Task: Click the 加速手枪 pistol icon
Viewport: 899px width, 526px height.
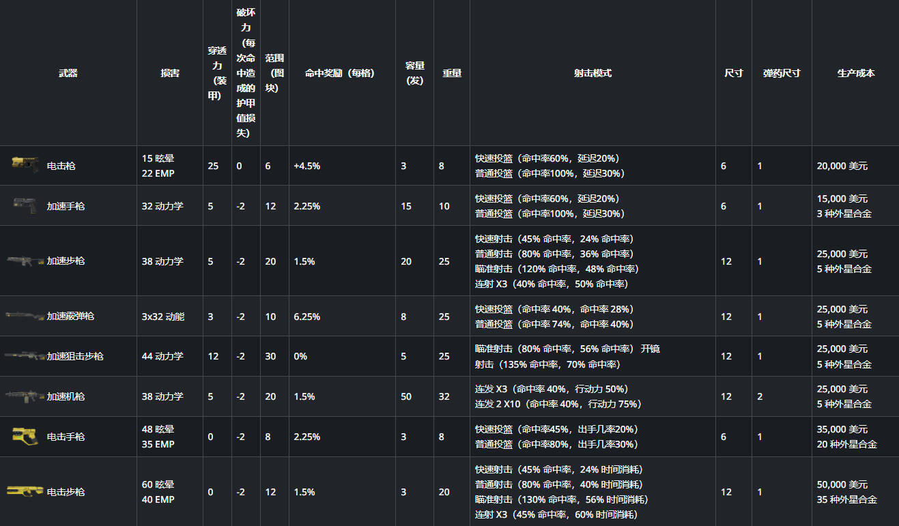Action: click(x=25, y=205)
